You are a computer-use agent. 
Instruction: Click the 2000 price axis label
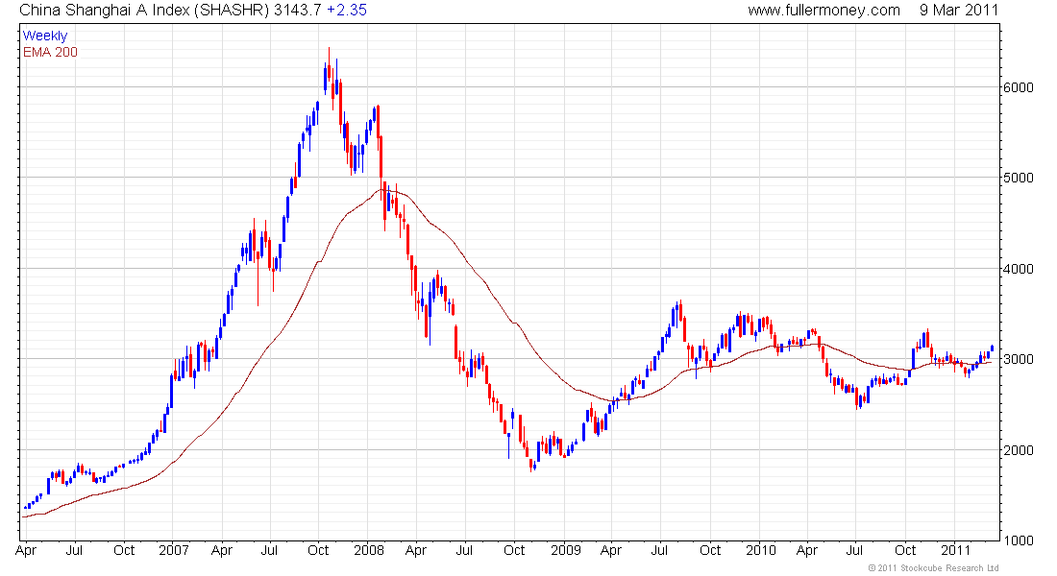click(x=1018, y=450)
